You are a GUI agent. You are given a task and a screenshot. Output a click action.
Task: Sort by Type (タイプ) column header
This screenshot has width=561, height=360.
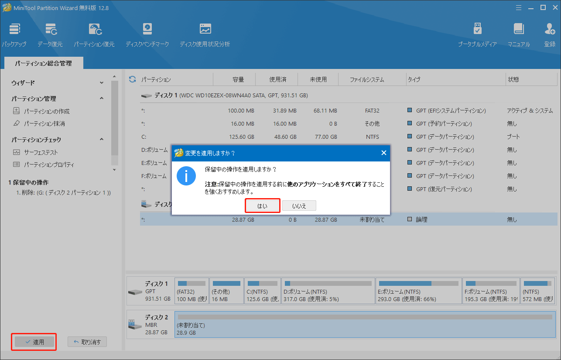click(x=455, y=80)
